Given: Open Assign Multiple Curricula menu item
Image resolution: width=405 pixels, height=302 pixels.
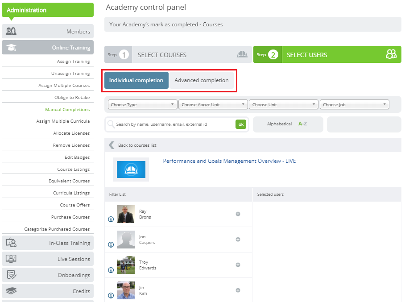Looking at the screenshot, I should point(63,121).
